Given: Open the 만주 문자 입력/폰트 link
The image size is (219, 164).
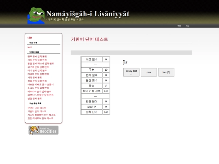Looking at the screenshot, I should coord(37,56).
